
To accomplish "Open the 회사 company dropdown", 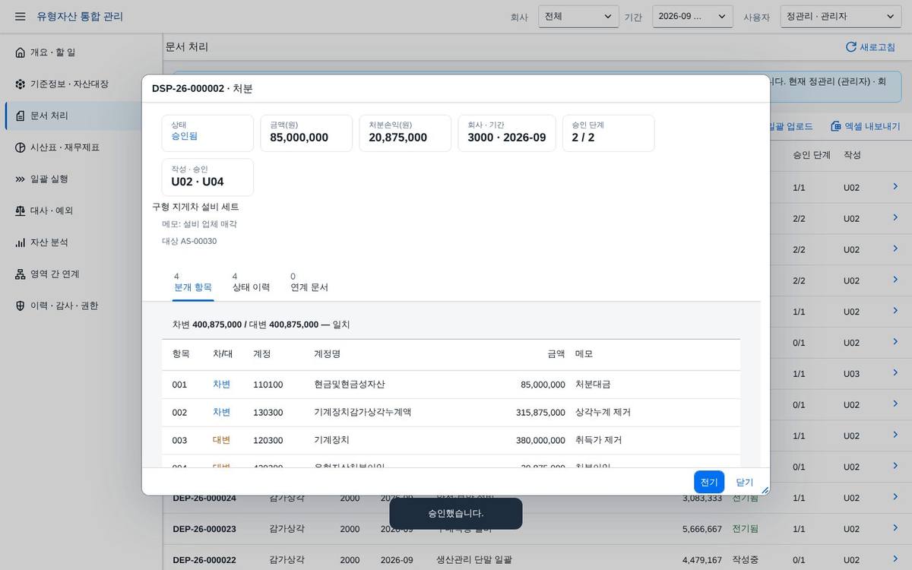I will pos(578,16).
